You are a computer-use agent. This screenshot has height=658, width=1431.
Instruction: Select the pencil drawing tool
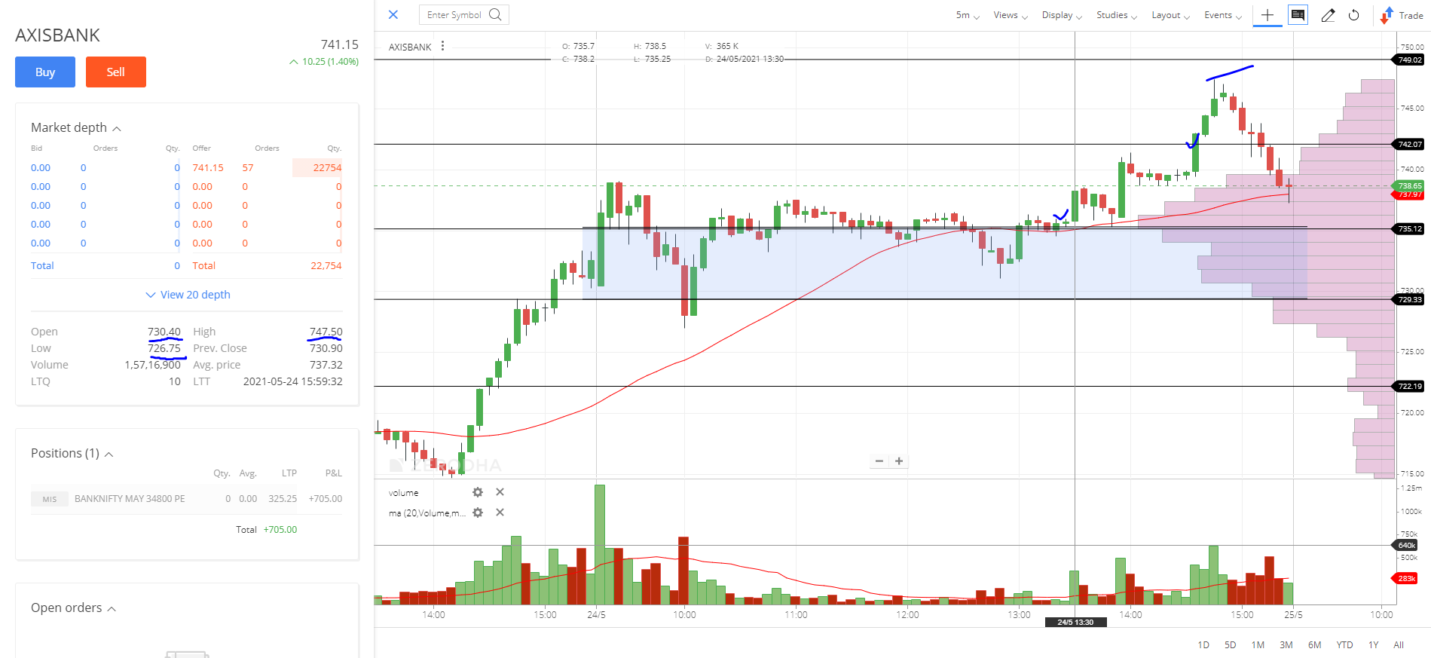point(1328,15)
